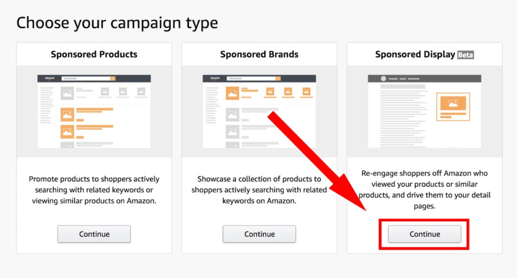Click the Beta badge beside Sponsored Display
This screenshot has width=517, height=278.
[x=465, y=55]
